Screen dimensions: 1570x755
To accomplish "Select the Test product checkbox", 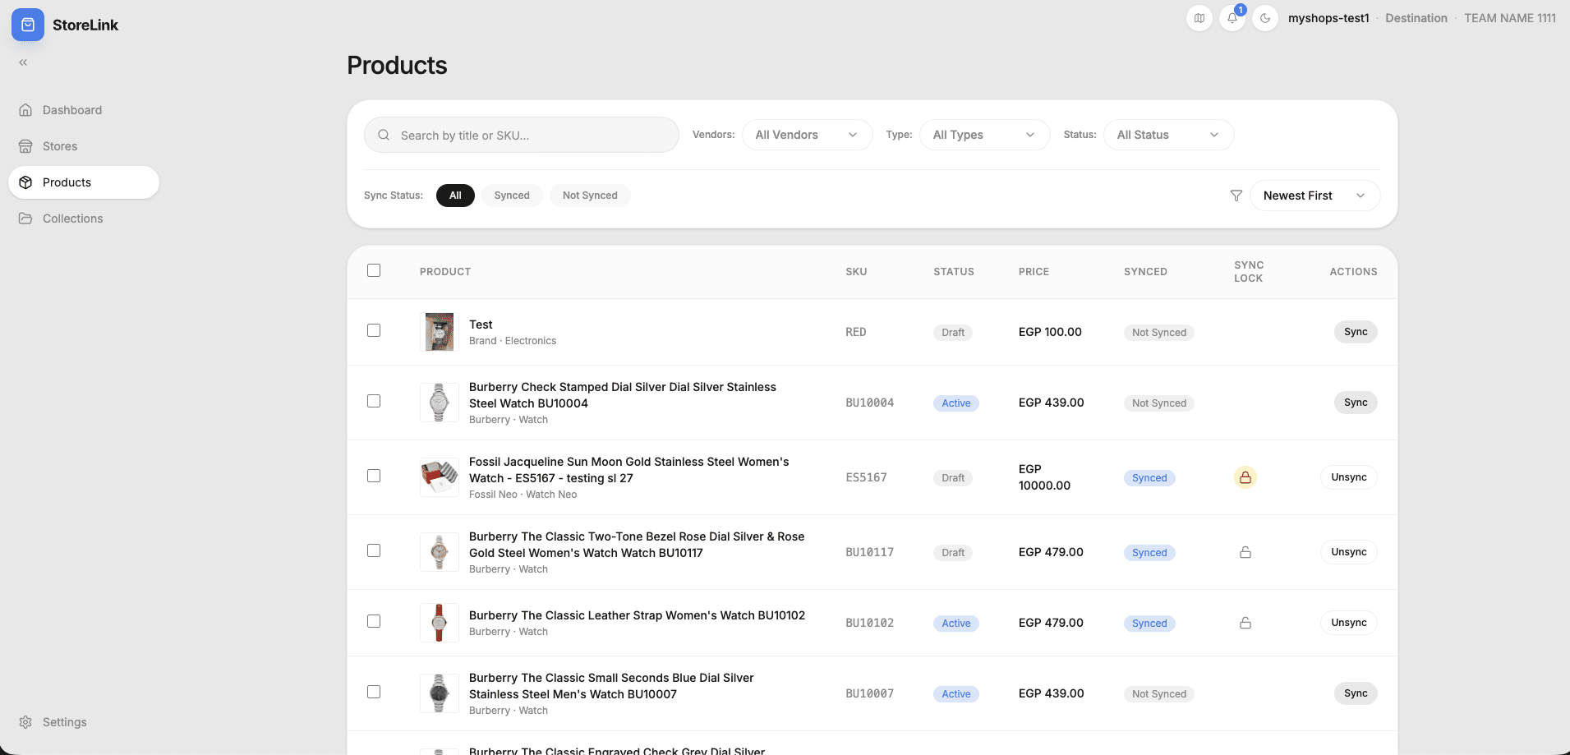I will [x=374, y=330].
